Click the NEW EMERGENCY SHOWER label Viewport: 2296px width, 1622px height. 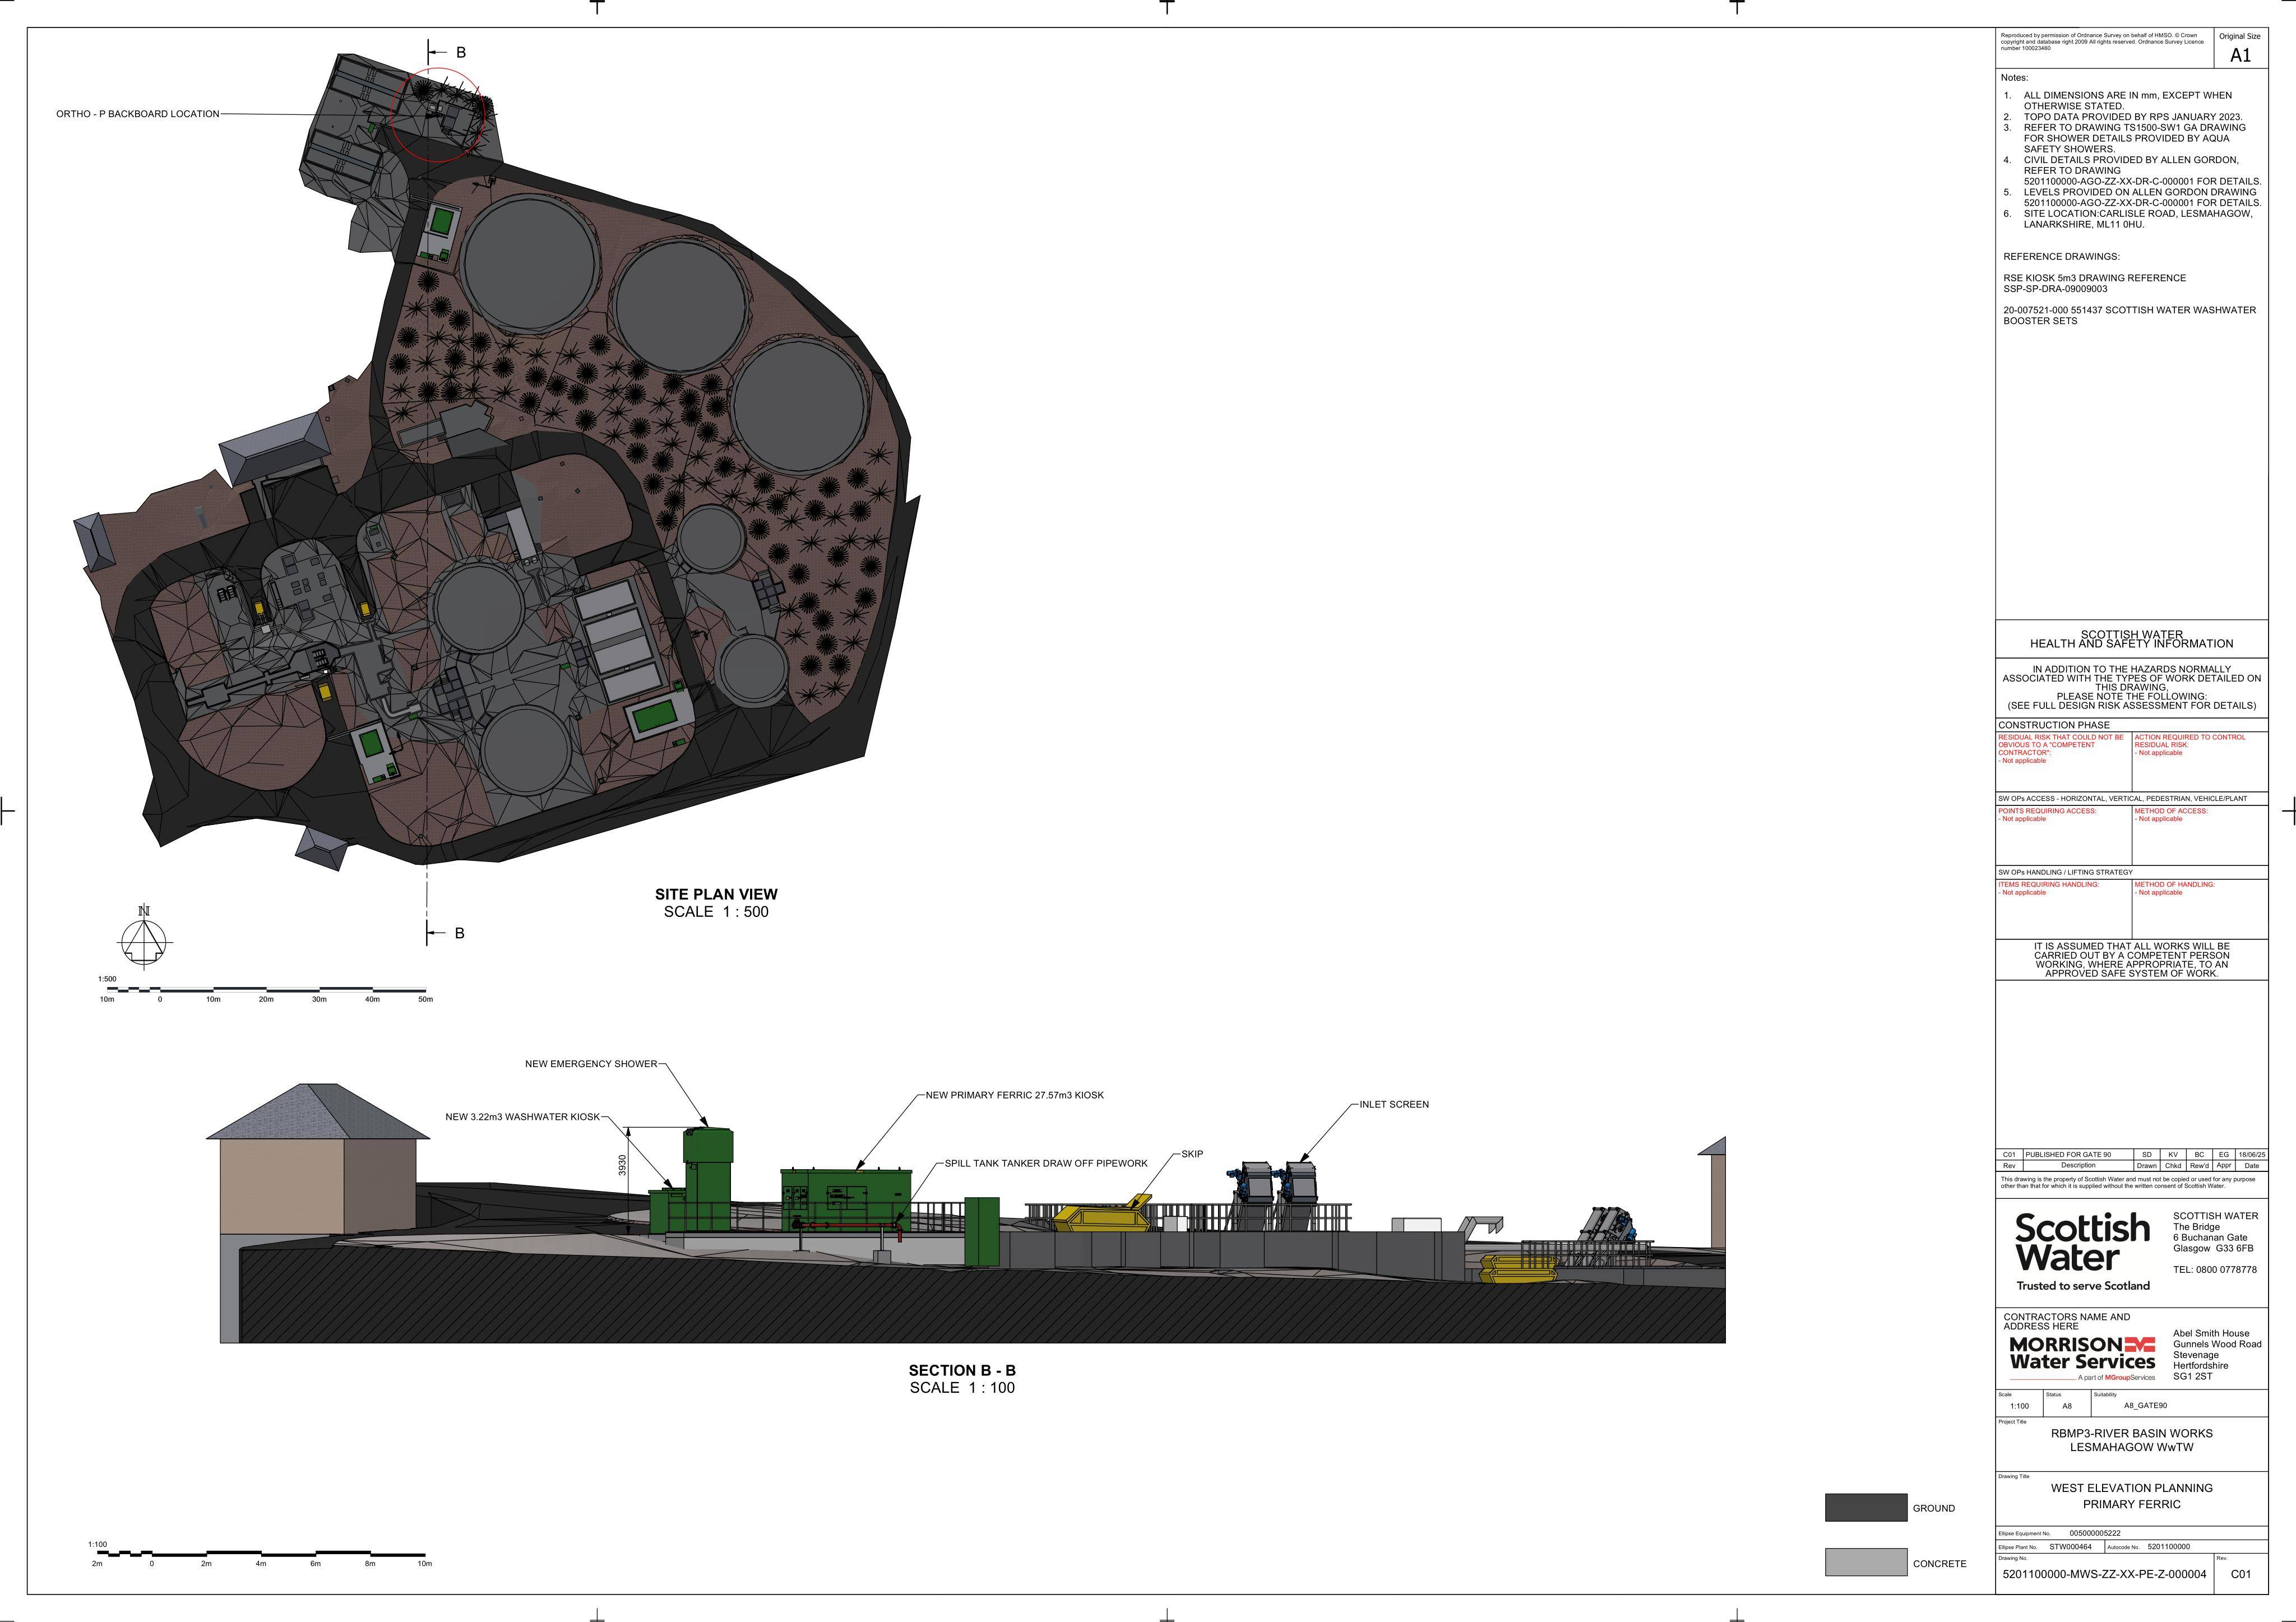[591, 1064]
